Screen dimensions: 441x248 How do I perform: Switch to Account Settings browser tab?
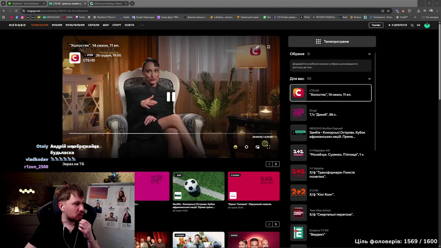click(x=108, y=3)
